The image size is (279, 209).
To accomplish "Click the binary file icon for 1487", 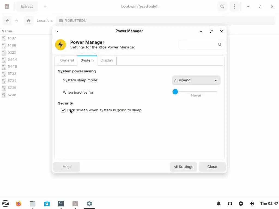I will coord(4,38).
